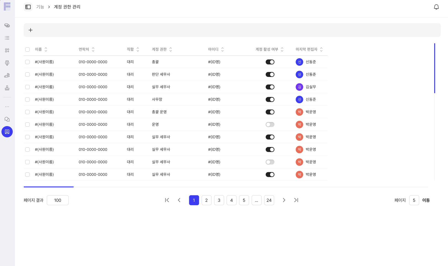Sort by 마지막 편집자 column arrows

click(x=321, y=49)
